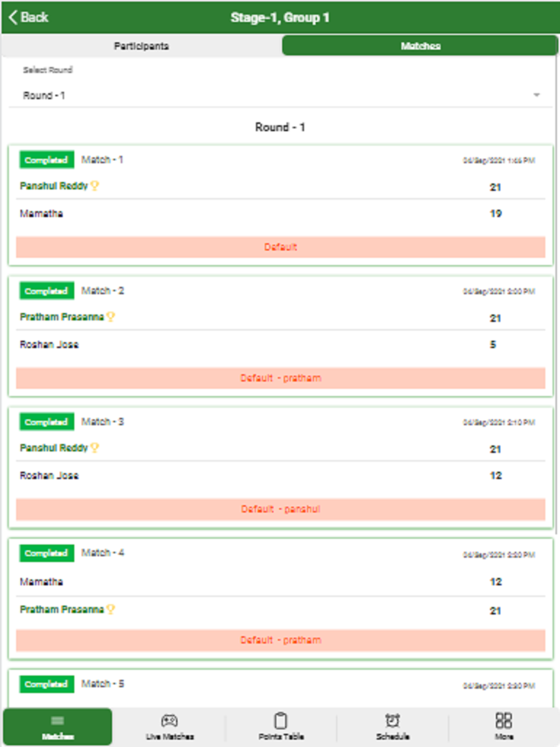
Task: Select the Matches tab at top
Action: (420, 46)
